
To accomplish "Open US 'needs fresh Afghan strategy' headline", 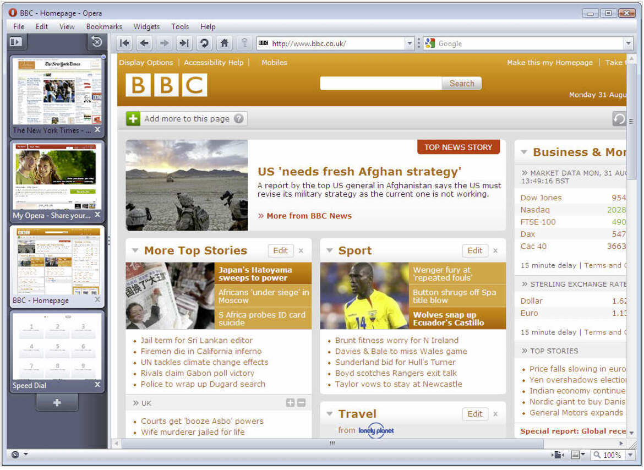I will coord(359,172).
